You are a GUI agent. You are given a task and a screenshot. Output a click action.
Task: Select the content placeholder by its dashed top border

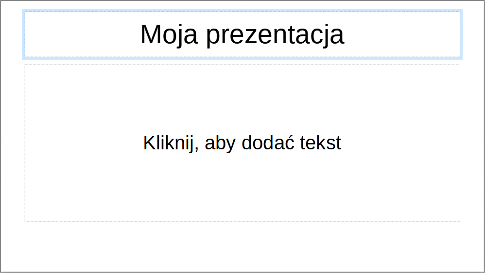(x=242, y=64)
